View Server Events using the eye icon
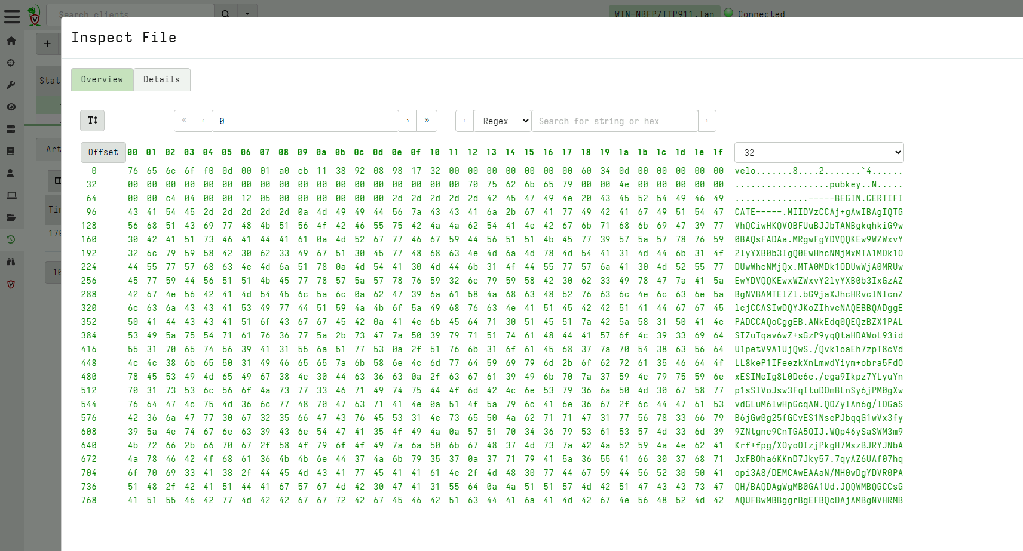 point(11,107)
